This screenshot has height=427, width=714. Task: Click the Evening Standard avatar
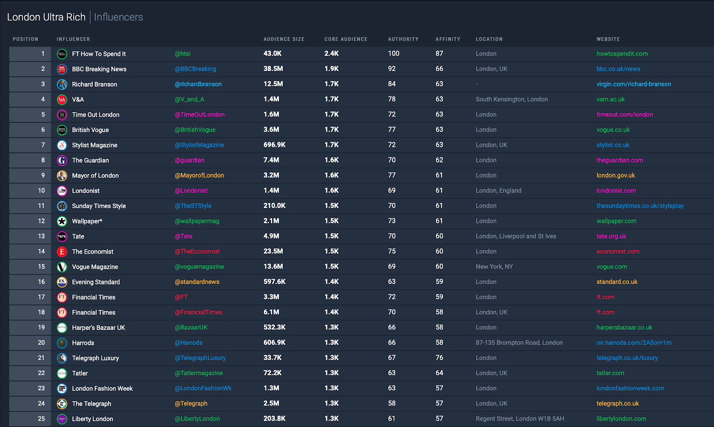[62, 282]
